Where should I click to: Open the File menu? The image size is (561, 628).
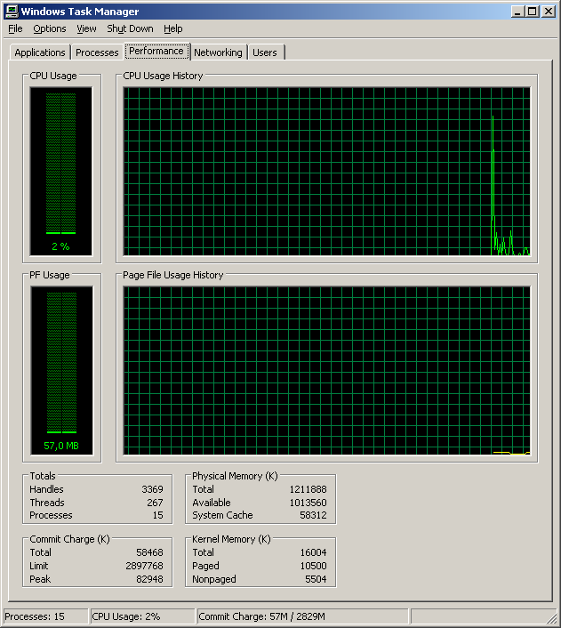pyautogui.click(x=15, y=28)
